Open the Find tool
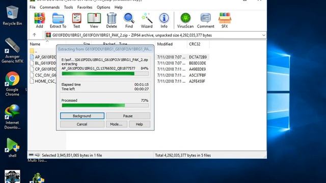Screen dimensions: 326x183 129,20
